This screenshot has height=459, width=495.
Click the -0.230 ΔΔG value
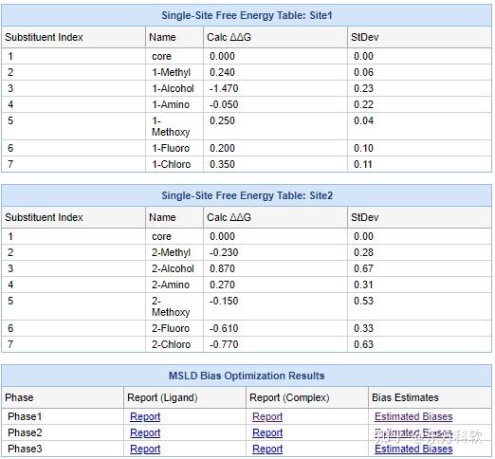(224, 252)
